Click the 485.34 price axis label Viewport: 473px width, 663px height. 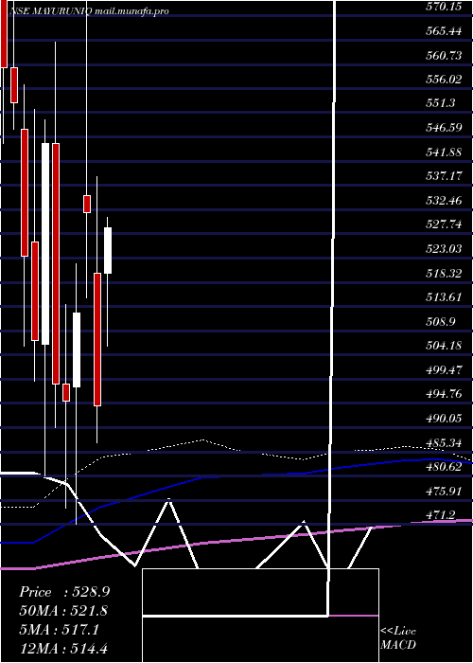coord(444,443)
